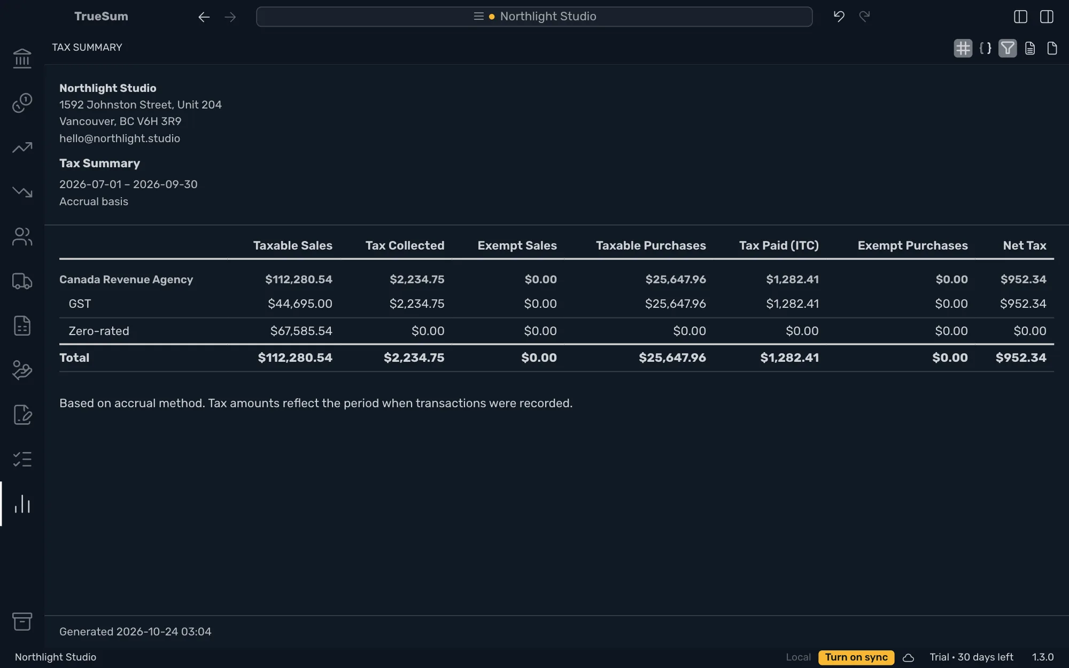Switch to the curly braces code view
The width and height of the screenshot is (1069, 668).
coord(985,48)
